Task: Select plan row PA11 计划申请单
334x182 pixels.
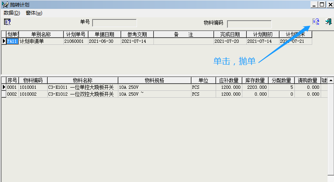Action: click(x=32, y=41)
